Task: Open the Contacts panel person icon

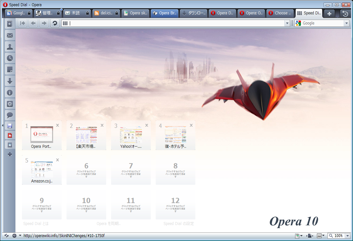Action: click(10, 47)
